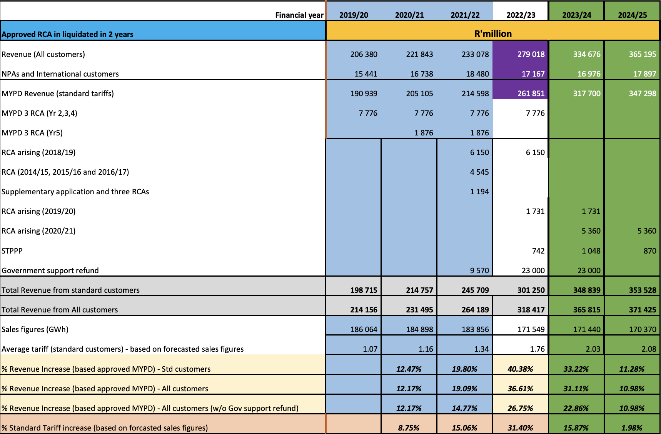Click the 'NPAs and International customers' row label

pos(60,74)
